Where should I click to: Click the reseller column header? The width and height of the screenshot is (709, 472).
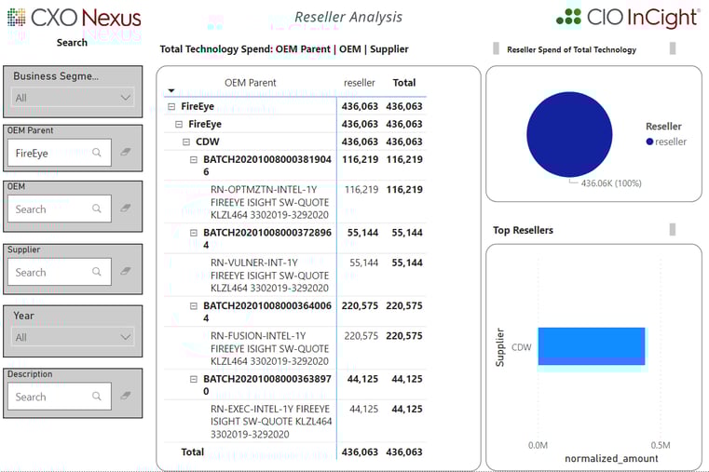[360, 83]
